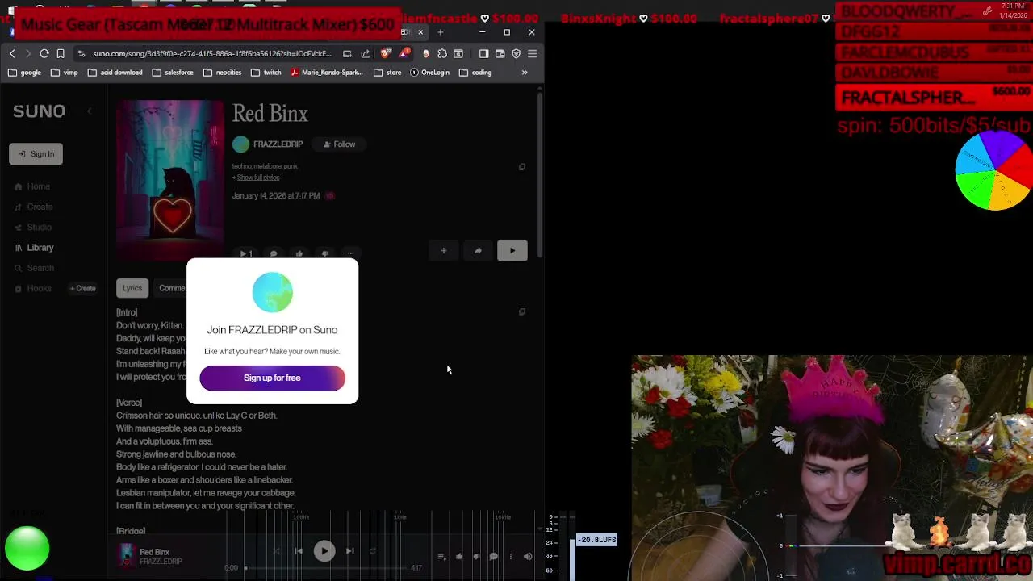
Task: Like the song with thumbs up
Action: (x=299, y=253)
